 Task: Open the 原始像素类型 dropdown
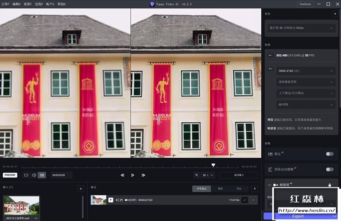(306, 82)
